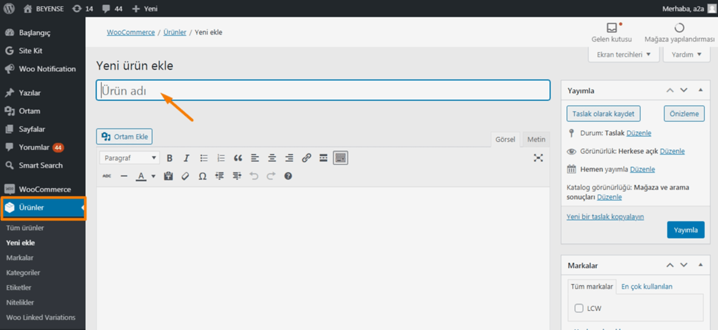Align text left
Screen dimensions: 718x330
point(255,158)
